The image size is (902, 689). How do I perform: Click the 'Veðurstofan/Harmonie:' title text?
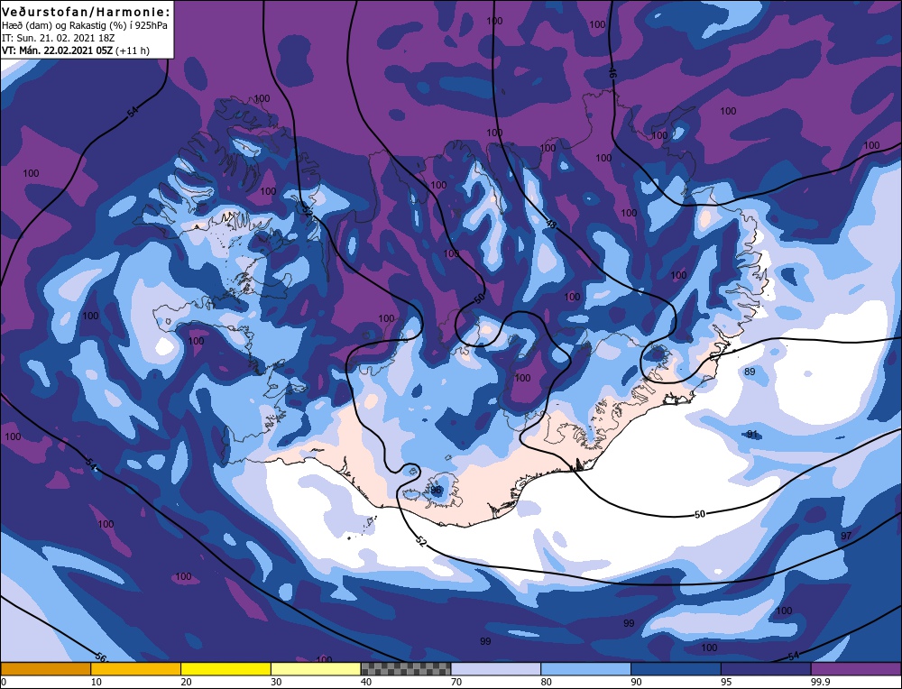pyautogui.click(x=87, y=12)
